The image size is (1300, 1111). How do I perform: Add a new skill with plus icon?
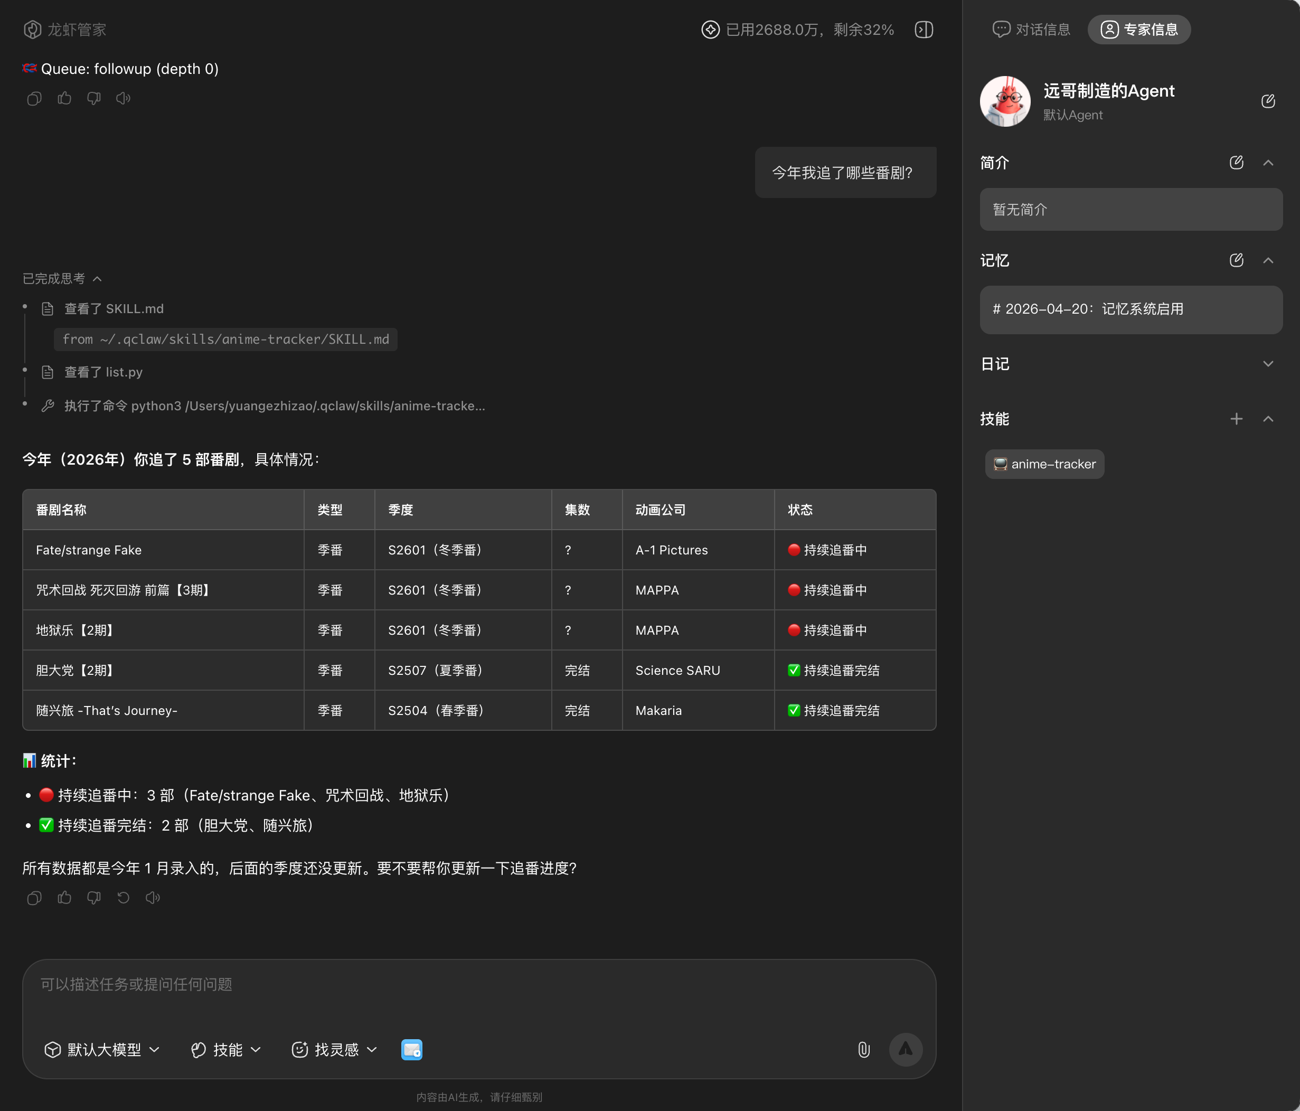pos(1236,418)
